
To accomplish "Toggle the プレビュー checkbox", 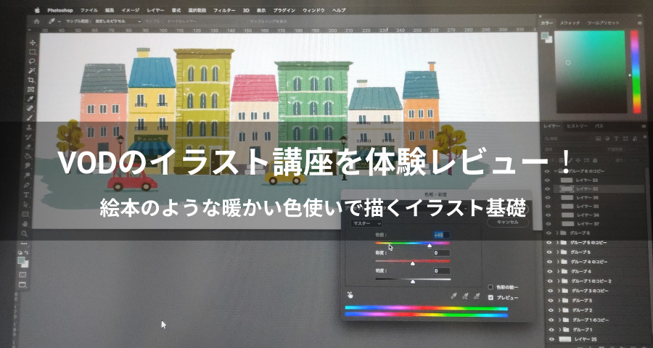I will pos(490,298).
